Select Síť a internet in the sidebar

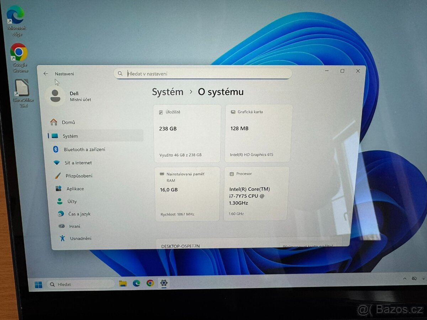[x=78, y=162]
